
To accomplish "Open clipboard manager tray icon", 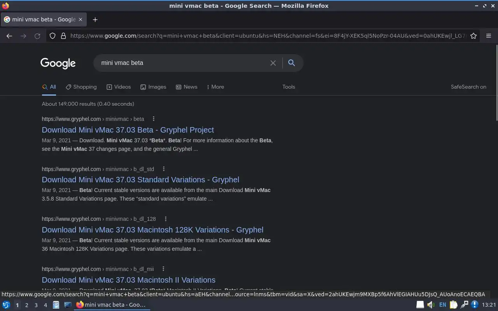I will 454,305.
